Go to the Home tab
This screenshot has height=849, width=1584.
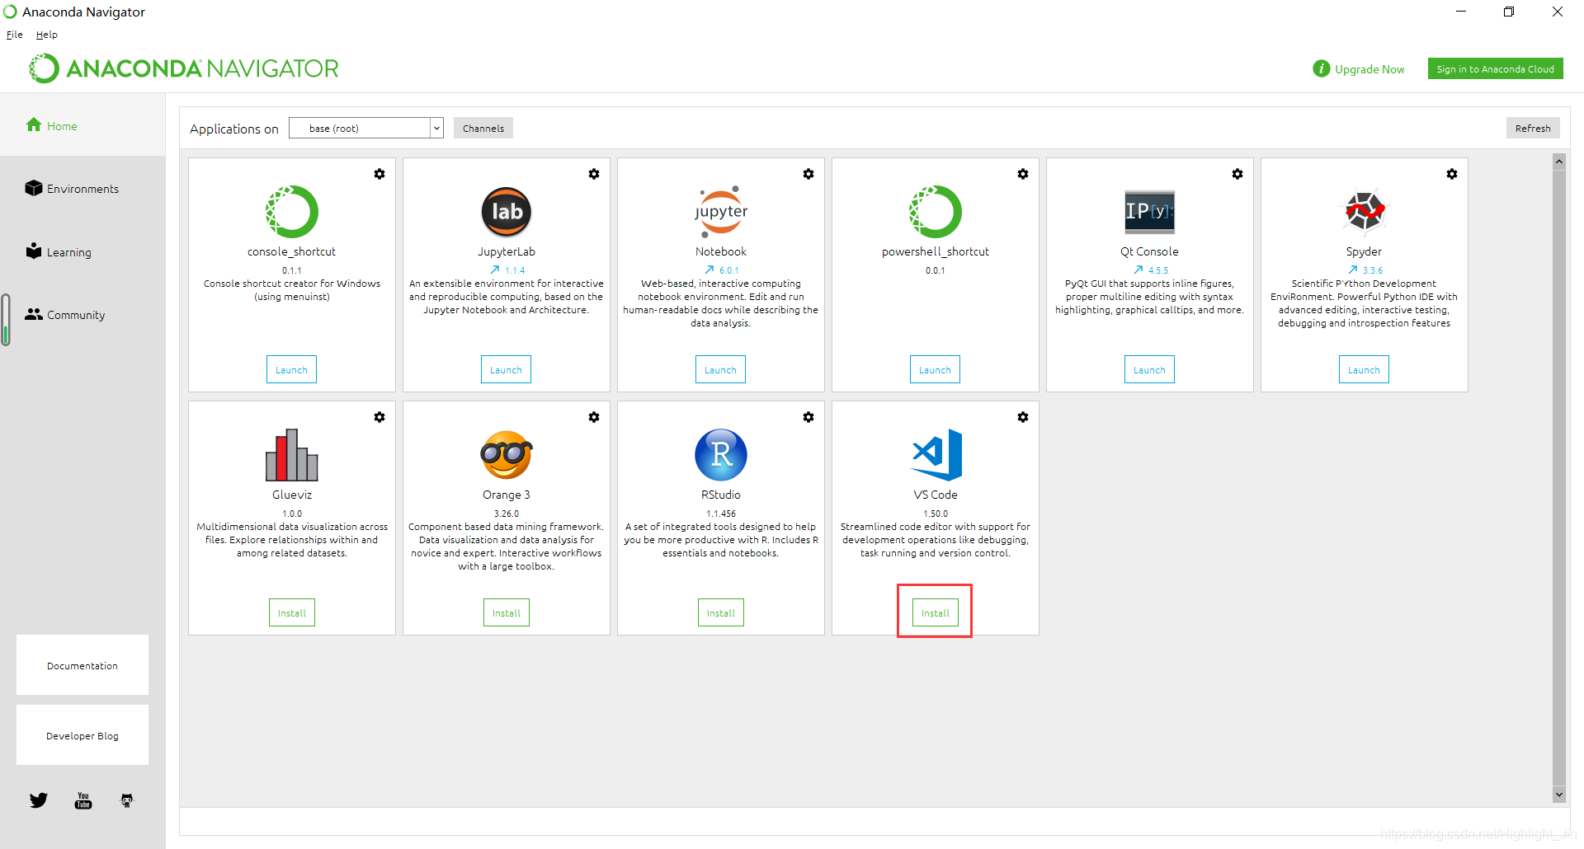click(x=82, y=125)
